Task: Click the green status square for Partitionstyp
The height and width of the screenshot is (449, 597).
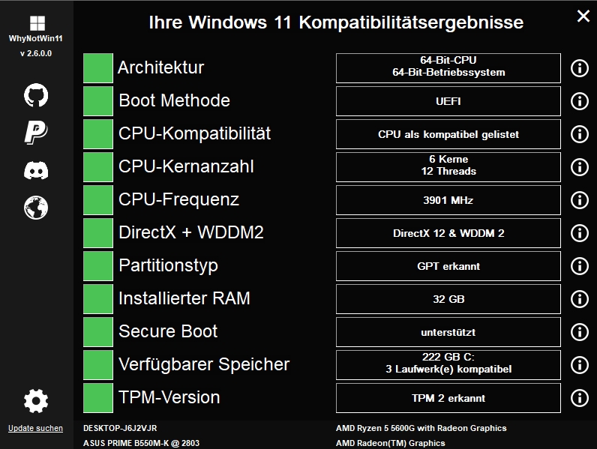Action: tap(97, 265)
